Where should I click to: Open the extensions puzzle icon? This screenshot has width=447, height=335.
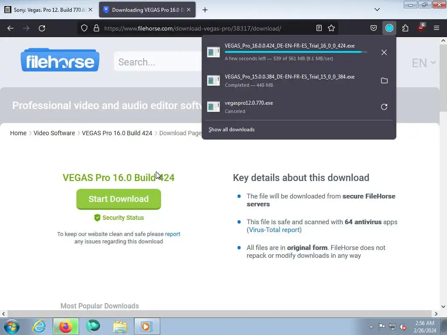click(x=405, y=28)
